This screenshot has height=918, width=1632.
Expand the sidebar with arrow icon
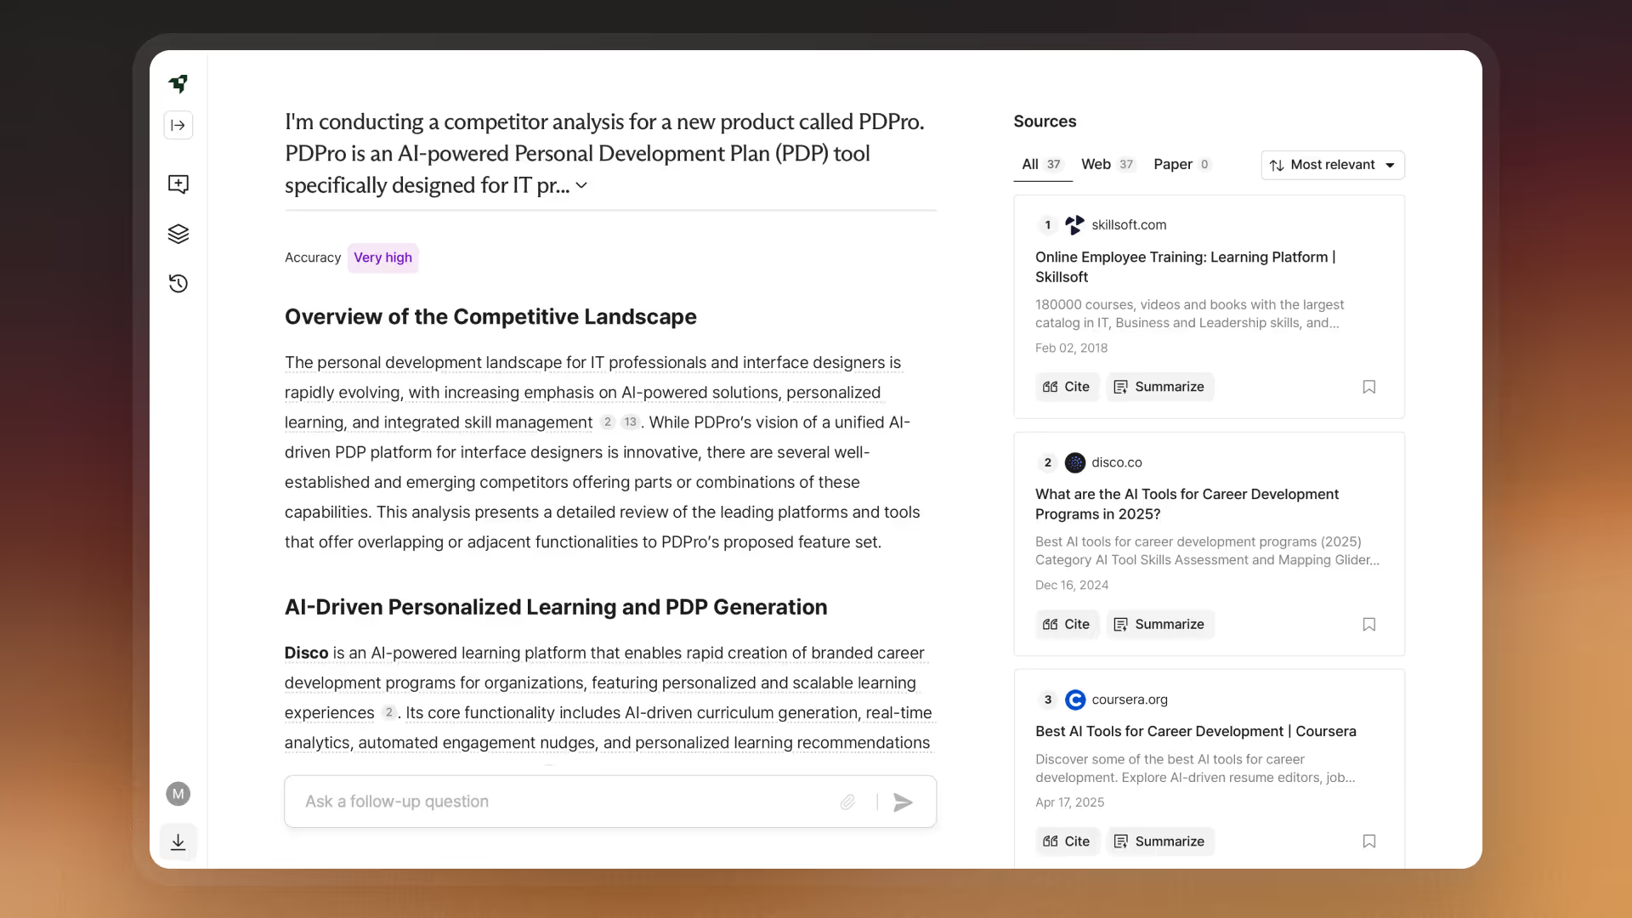pos(178,126)
